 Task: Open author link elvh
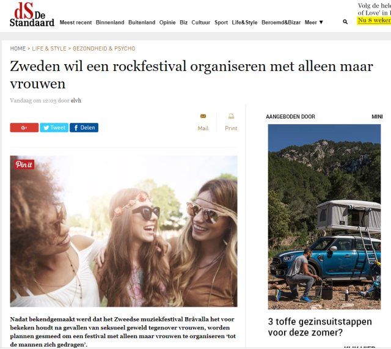click(x=76, y=100)
